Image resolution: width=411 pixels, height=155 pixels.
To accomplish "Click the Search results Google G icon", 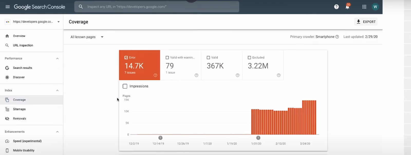I will pos(7,68).
